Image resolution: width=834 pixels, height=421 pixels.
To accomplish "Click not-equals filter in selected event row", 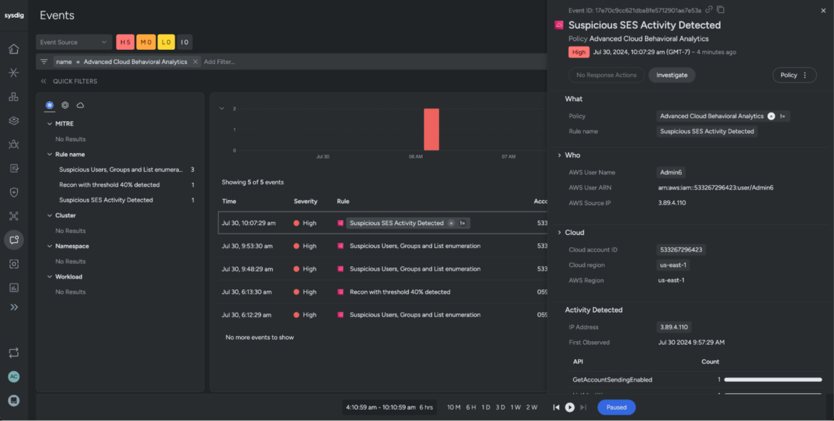I will pyautogui.click(x=462, y=223).
